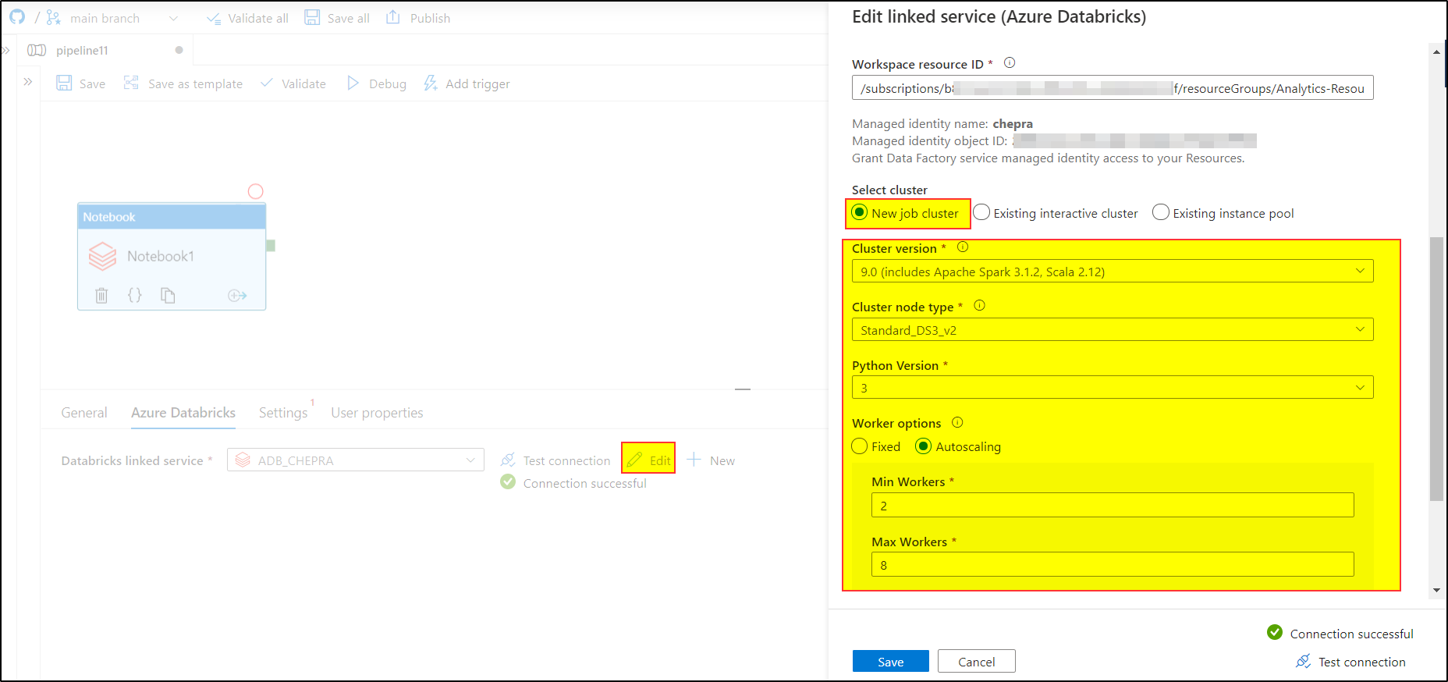Open the Cluster node type dropdown

[x=1113, y=330]
